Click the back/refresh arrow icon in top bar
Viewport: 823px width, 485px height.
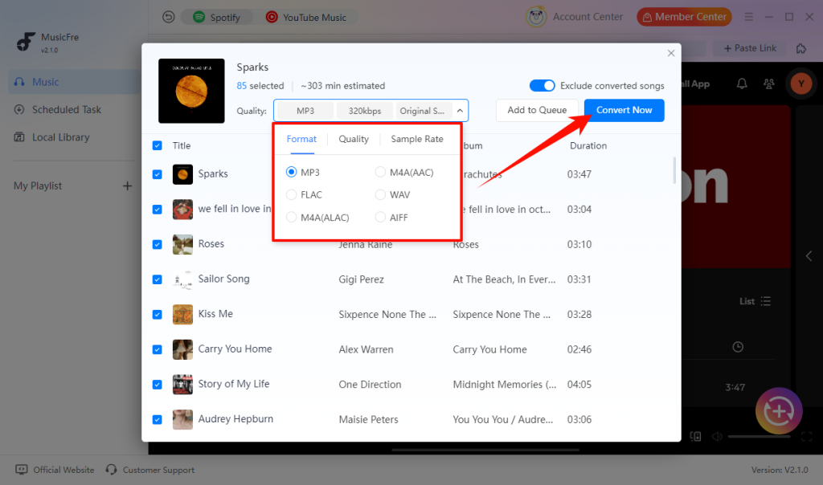click(x=169, y=18)
